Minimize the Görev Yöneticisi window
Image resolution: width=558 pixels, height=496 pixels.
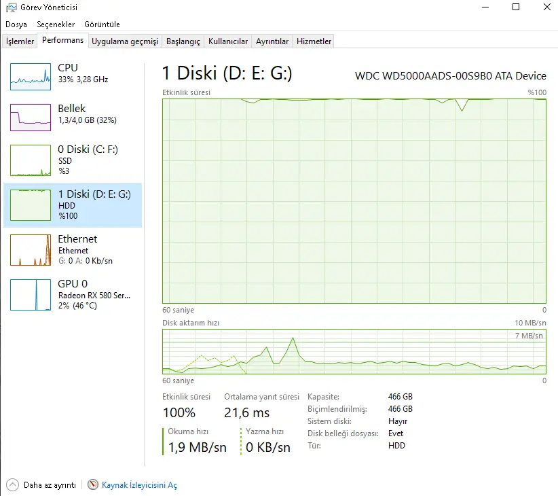485,7
